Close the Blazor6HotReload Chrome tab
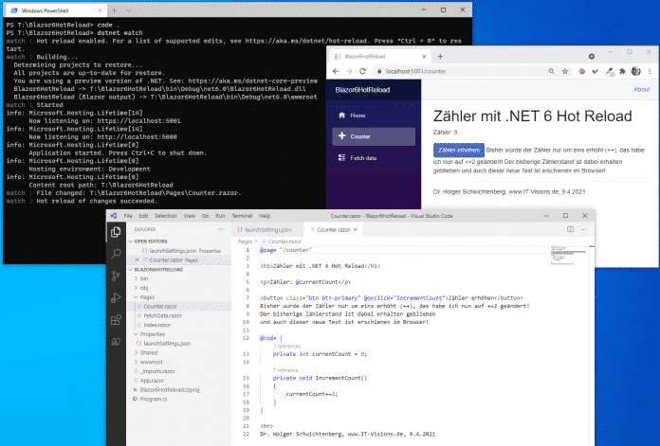The image size is (660, 446). click(x=424, y=56)
